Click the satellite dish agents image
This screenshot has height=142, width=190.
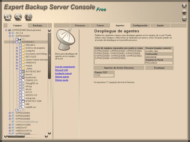coord(66,39)
